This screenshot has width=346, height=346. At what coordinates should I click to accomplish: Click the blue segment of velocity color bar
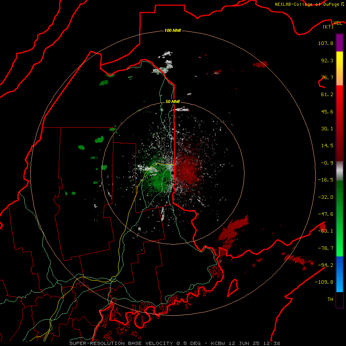coord(339,274)
